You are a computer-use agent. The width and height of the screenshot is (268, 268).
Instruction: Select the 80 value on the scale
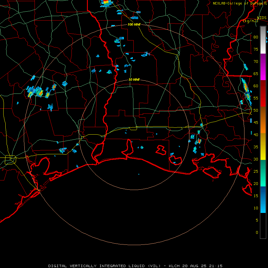click(x=256, y=37)
